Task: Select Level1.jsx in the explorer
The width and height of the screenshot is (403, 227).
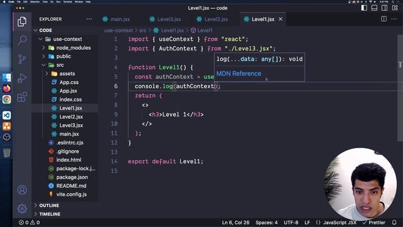Action: (64, 108)
